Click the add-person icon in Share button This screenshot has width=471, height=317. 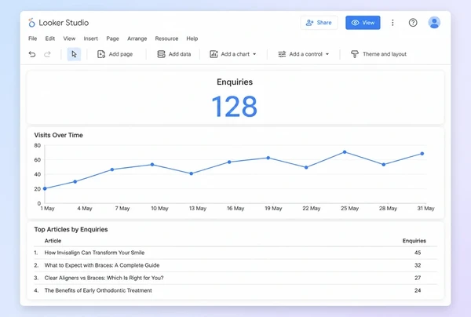310,23
